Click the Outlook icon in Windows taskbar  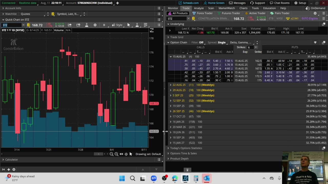point(207,178)
